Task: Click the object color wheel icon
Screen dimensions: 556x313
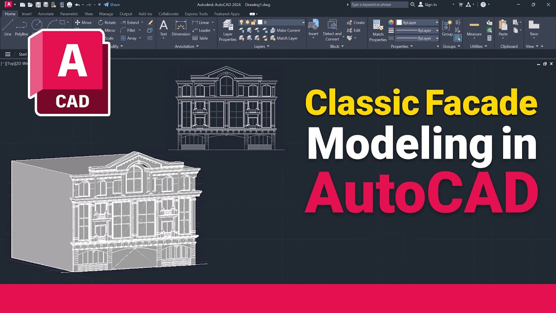Action: point(391,22)
